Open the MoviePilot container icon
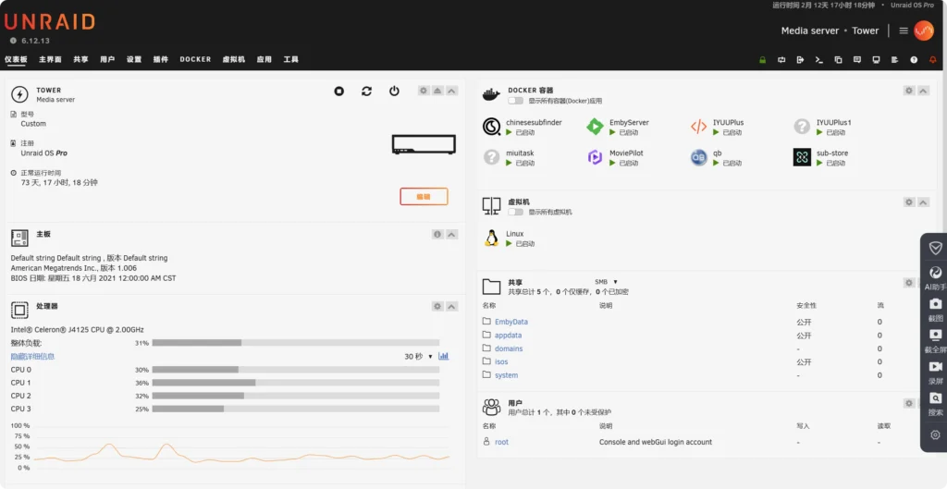Image resolution: width=947 pixels, height=489 pixels. pos(595,157)
